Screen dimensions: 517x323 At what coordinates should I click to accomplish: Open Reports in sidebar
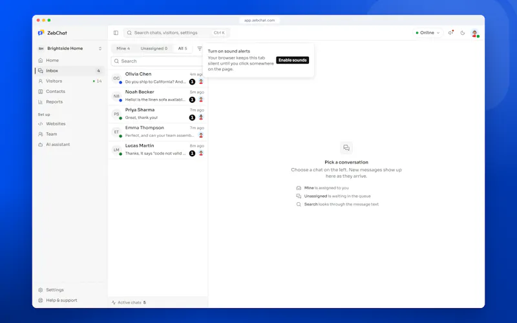pos(70,102)
